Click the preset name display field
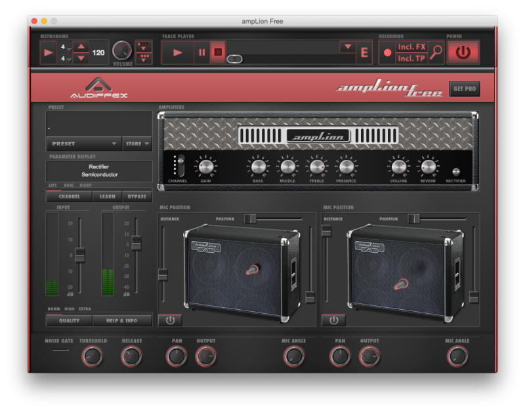 [99, 124]
